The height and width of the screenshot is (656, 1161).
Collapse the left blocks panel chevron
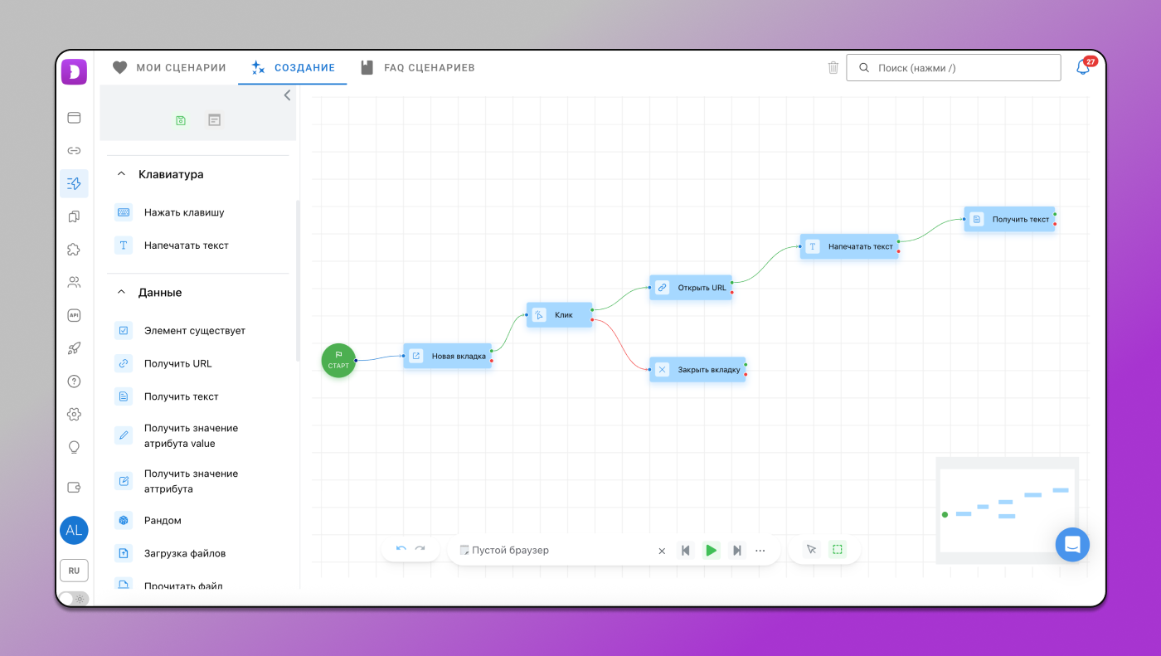click(287, 95)
